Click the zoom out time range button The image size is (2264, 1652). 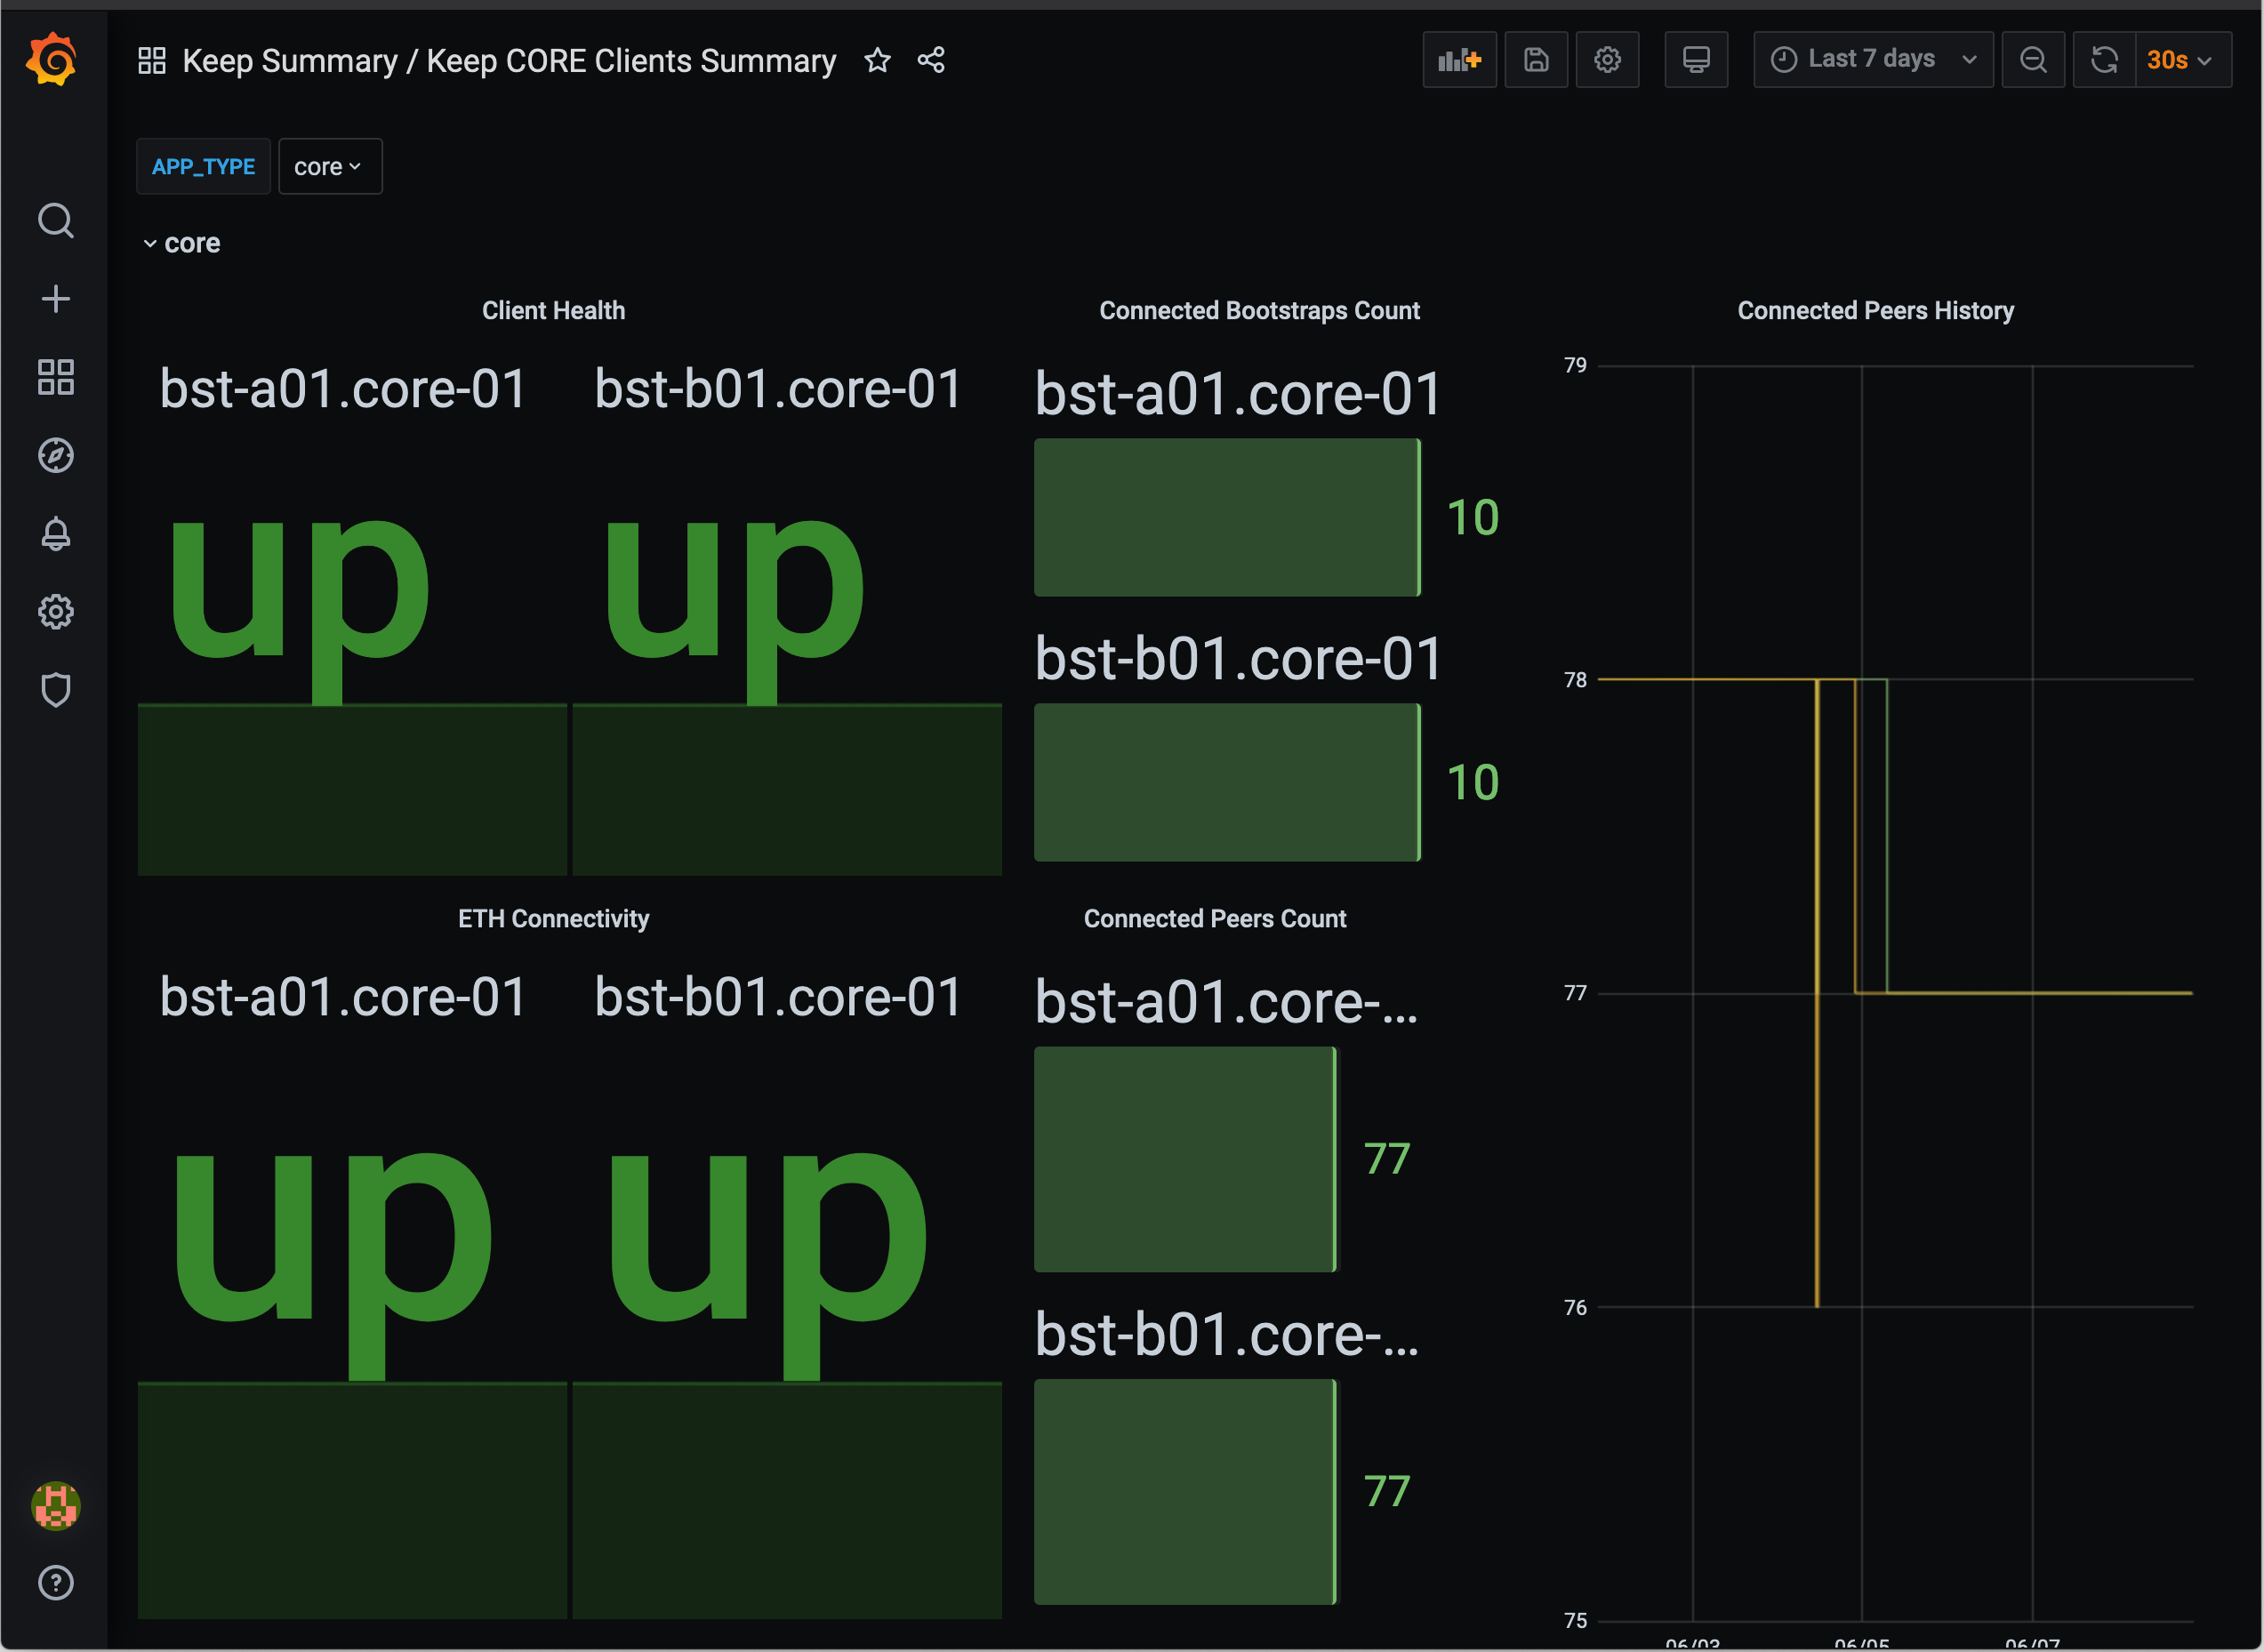tap(2032, 60)
